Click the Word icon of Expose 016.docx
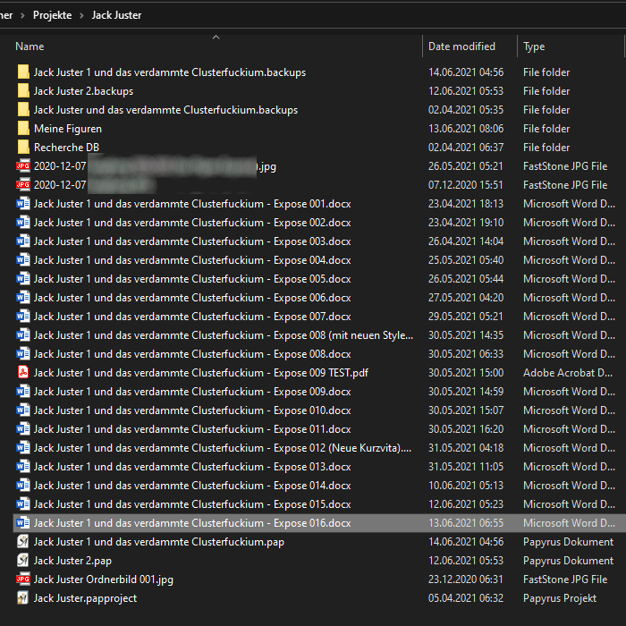 pyautogui.click(x=22, y=523)
